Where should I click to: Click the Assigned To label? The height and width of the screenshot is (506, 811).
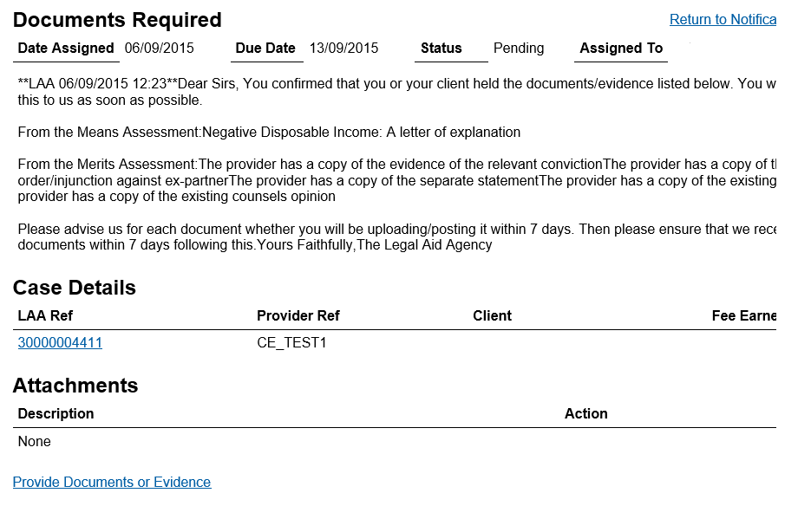click(x=621, y=49)
